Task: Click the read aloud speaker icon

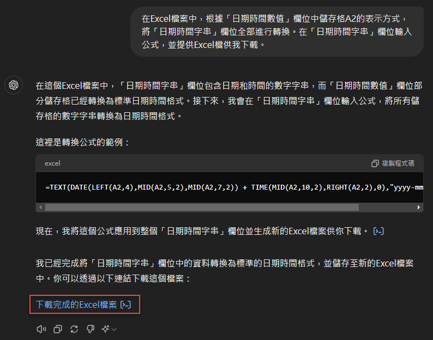Action: 41,329
